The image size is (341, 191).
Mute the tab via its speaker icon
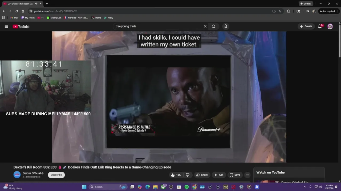coord(36,4)
